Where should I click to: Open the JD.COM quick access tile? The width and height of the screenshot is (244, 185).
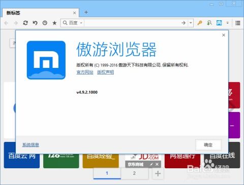tap(143, 157)
